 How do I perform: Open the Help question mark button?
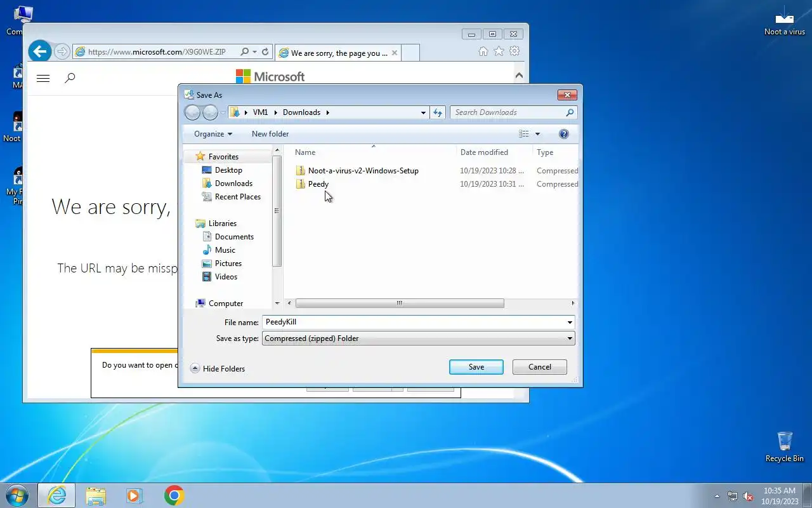coord(564,134)
